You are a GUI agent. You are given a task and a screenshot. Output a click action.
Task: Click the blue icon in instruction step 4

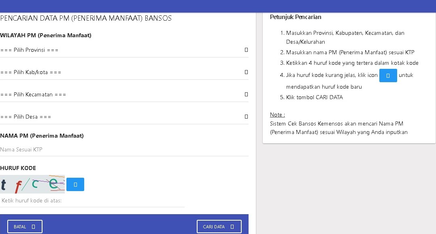click(x=388, y=76)
